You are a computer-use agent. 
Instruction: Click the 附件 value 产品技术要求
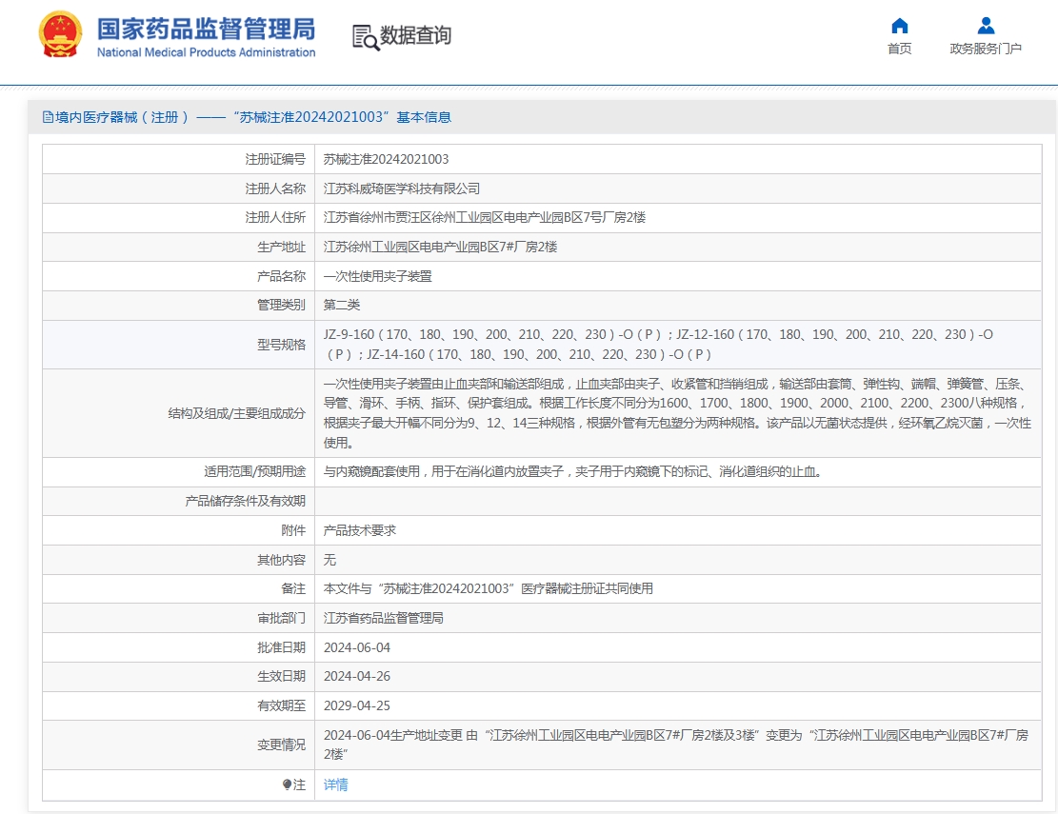pos(360,530)
